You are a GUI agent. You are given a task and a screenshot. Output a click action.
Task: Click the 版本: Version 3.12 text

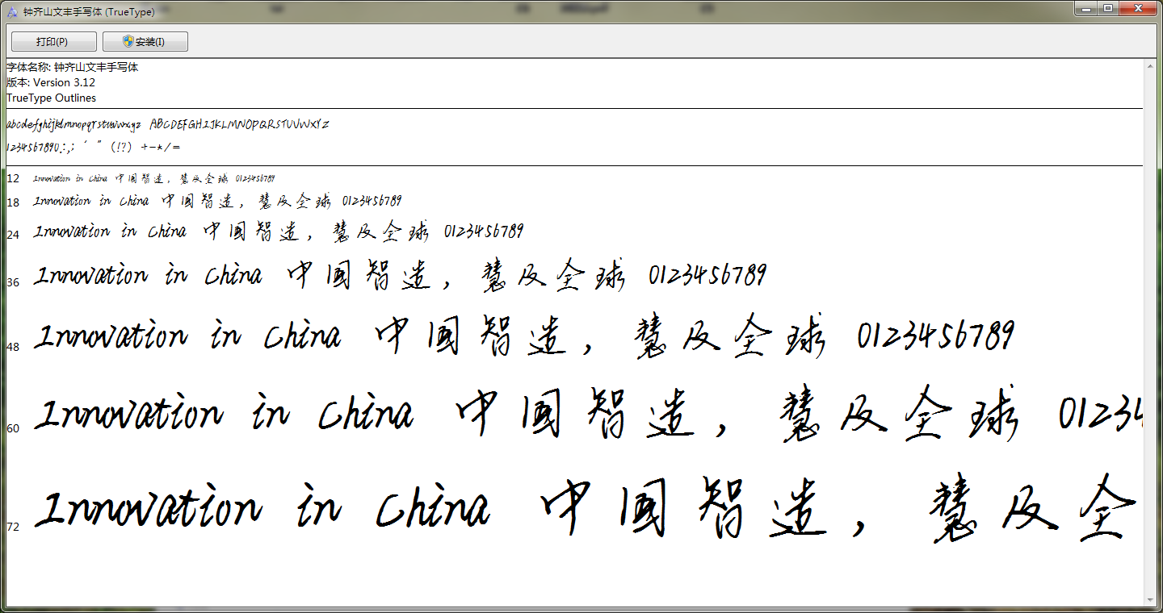click(51, 82)
